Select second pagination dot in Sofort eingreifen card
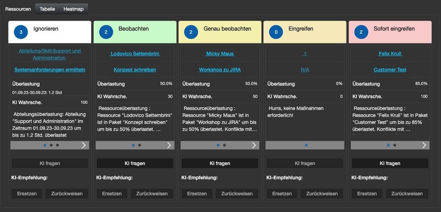Screen dimensions: 441x212 (x=395, y=145)
